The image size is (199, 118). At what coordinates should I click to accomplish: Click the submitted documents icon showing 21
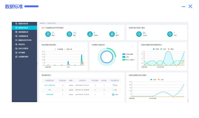(48, 34)
